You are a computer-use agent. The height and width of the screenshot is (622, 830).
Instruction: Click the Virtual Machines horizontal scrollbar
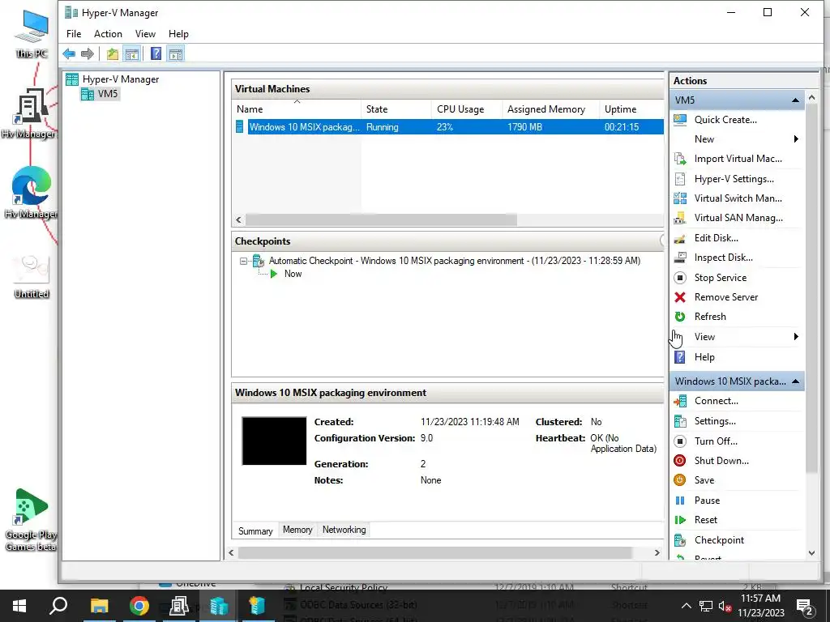point(381,220)
